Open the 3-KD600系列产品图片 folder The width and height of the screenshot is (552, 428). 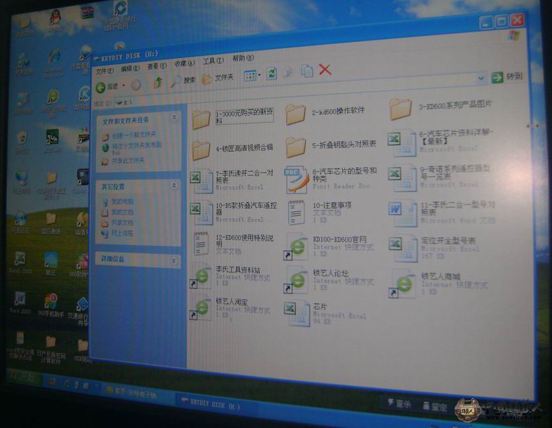tap(441, 107)
